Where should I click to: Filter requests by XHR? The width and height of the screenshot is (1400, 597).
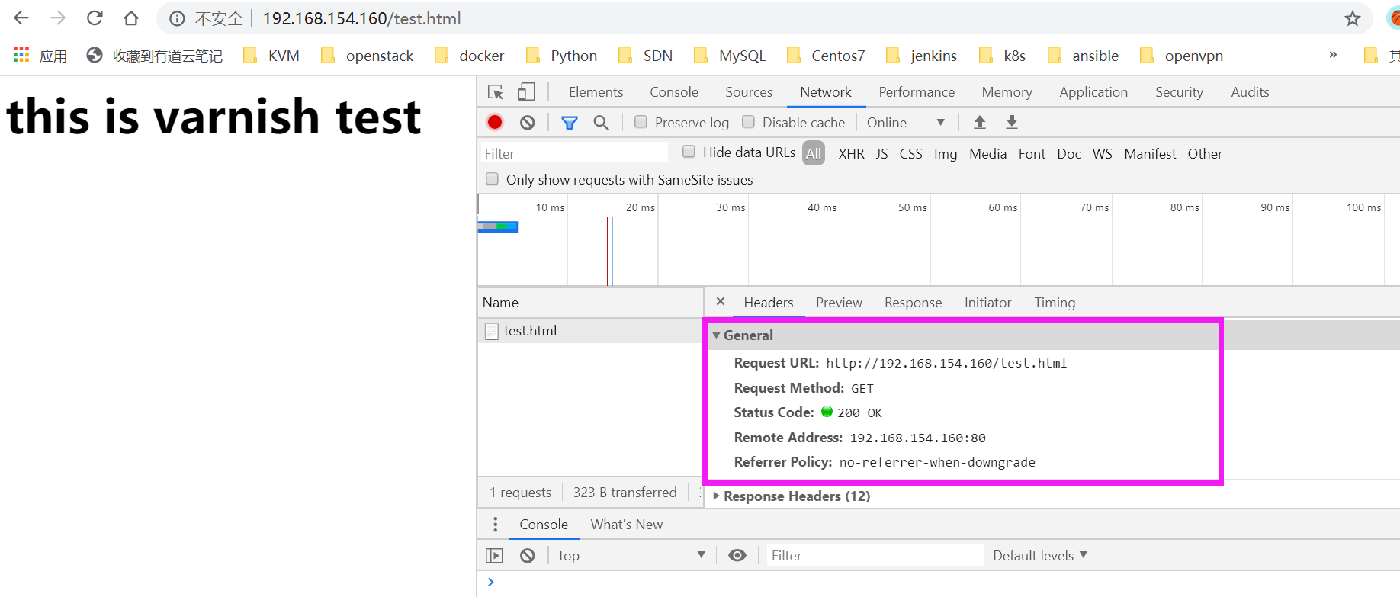tap(851, 154)
